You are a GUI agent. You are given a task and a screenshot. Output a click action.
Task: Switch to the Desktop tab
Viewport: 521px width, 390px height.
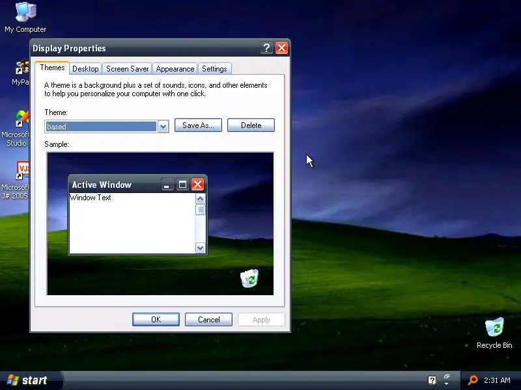(x=85, y=69)
